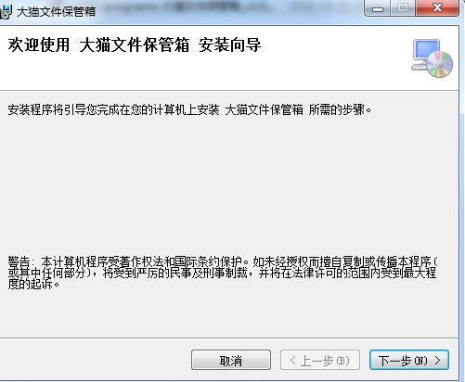Click the last line 度的起诉 of the warning
465x382 pixels.
[x=33, y=285]
